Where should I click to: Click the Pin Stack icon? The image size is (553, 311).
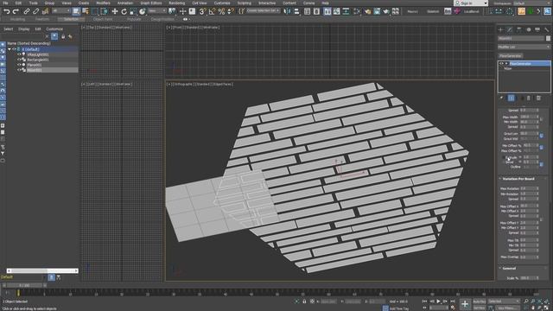click(x=501, y=98)
